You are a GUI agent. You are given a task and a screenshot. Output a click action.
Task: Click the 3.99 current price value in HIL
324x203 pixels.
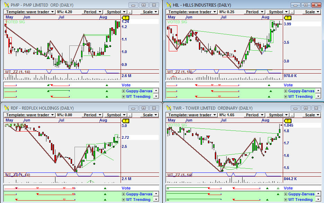coord(287,24)
